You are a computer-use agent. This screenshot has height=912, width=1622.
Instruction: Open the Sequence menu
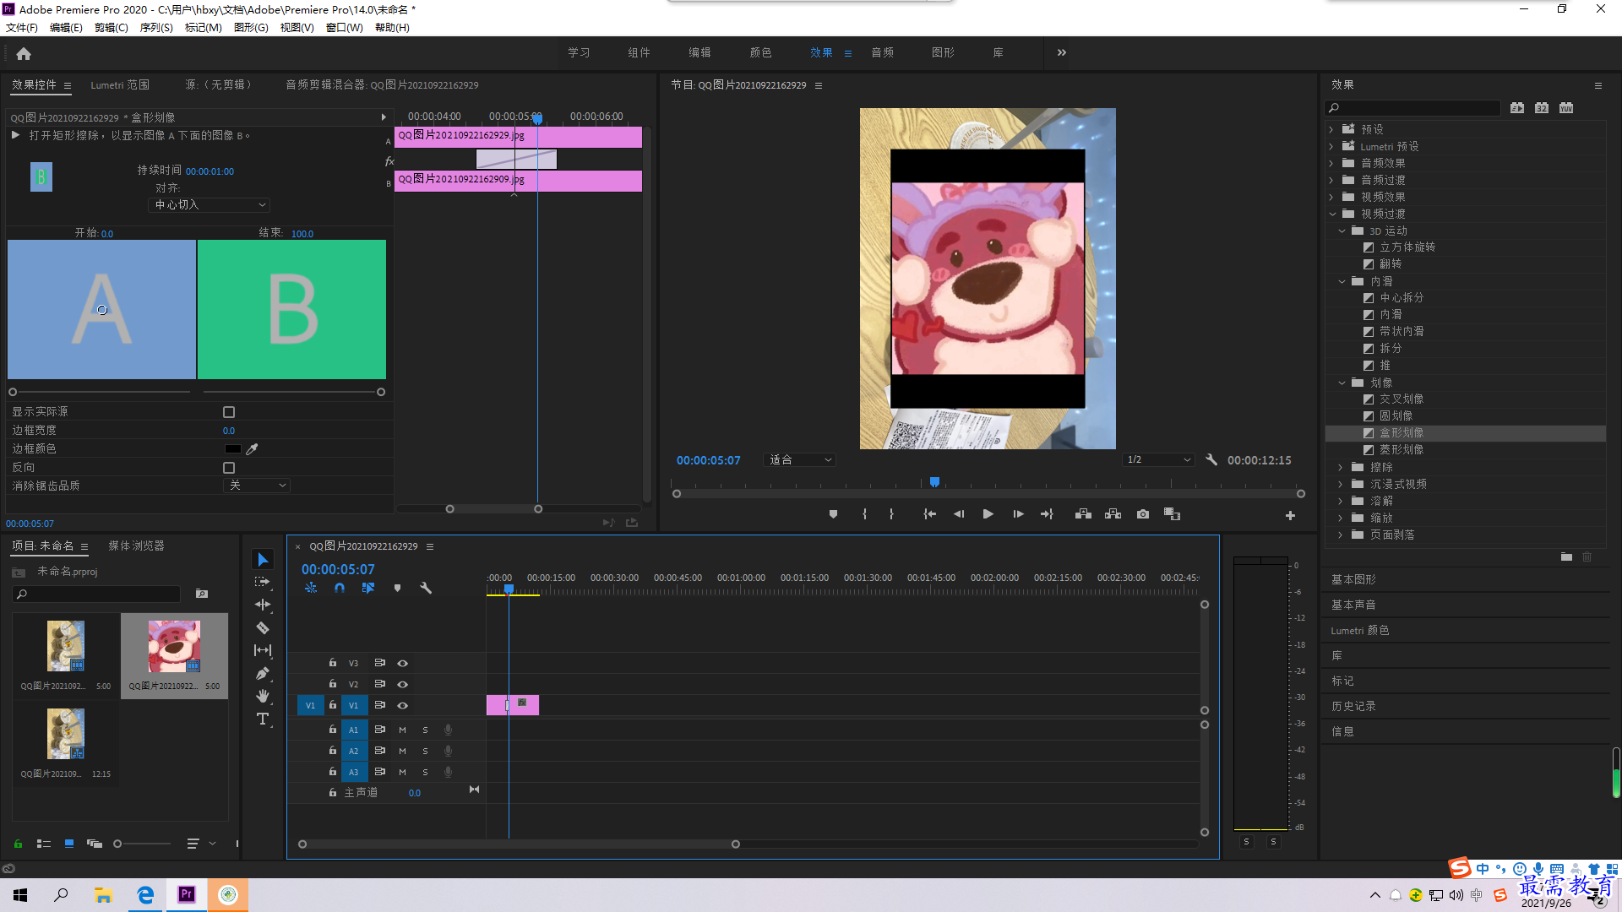(156, 28)
